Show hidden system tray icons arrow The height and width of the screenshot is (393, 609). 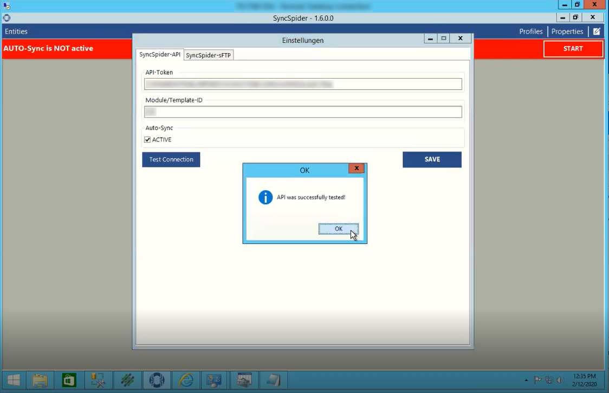click(x=526, y=380)
